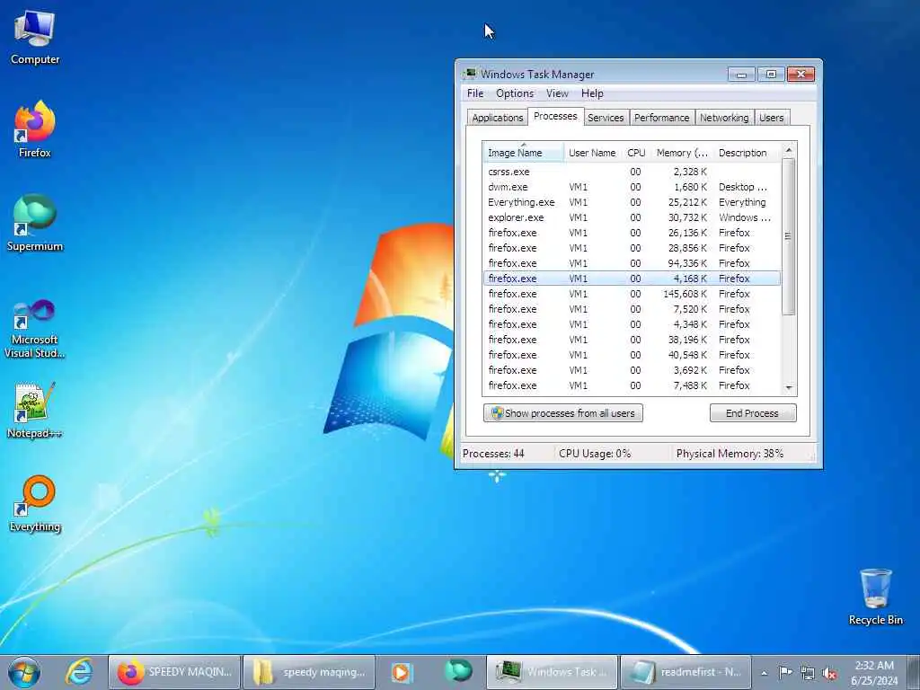The image size is (920, 690).
Task: Click Physical Memory: 38% status text
Action: [x=730, y=454]
